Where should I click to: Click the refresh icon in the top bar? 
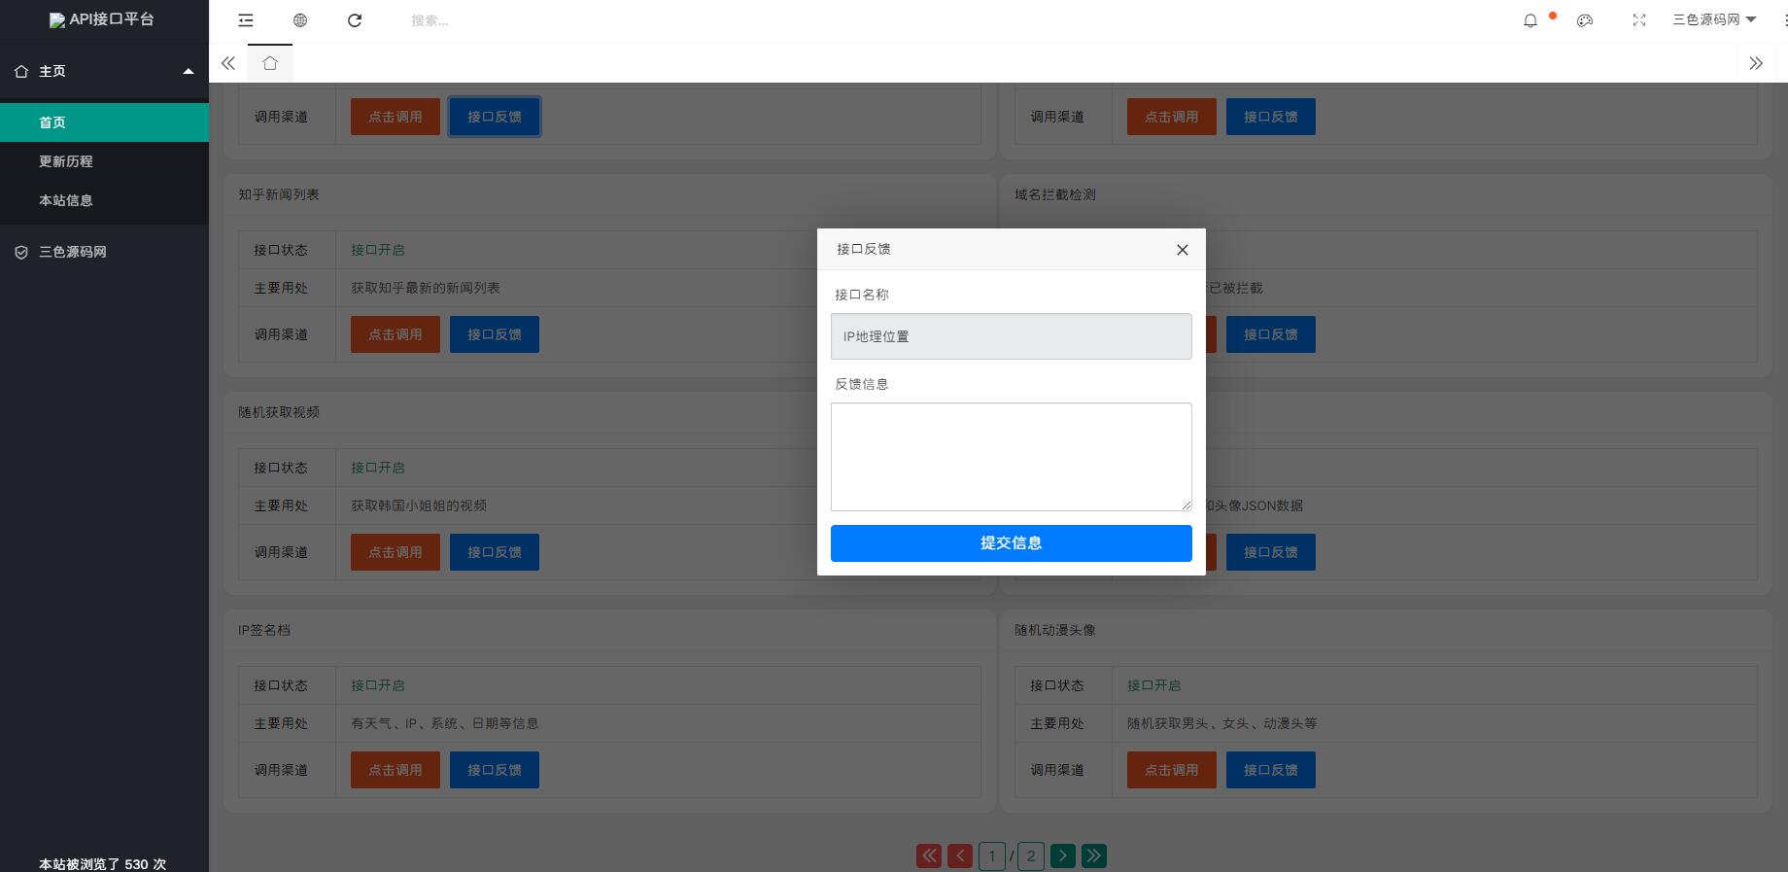[355, 20]
